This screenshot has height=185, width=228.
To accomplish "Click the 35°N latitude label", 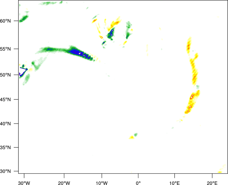I will coord(5,147).
